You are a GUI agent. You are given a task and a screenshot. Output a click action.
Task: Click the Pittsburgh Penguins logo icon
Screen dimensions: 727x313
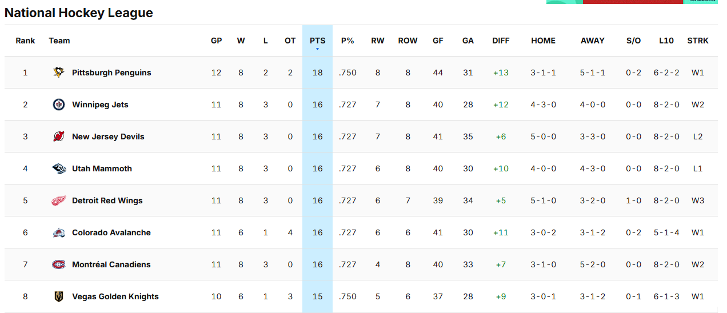point(59,73)
